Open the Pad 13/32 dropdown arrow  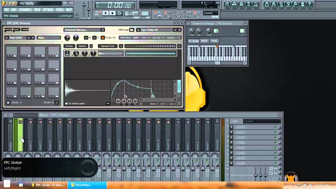tap(33, 38)
